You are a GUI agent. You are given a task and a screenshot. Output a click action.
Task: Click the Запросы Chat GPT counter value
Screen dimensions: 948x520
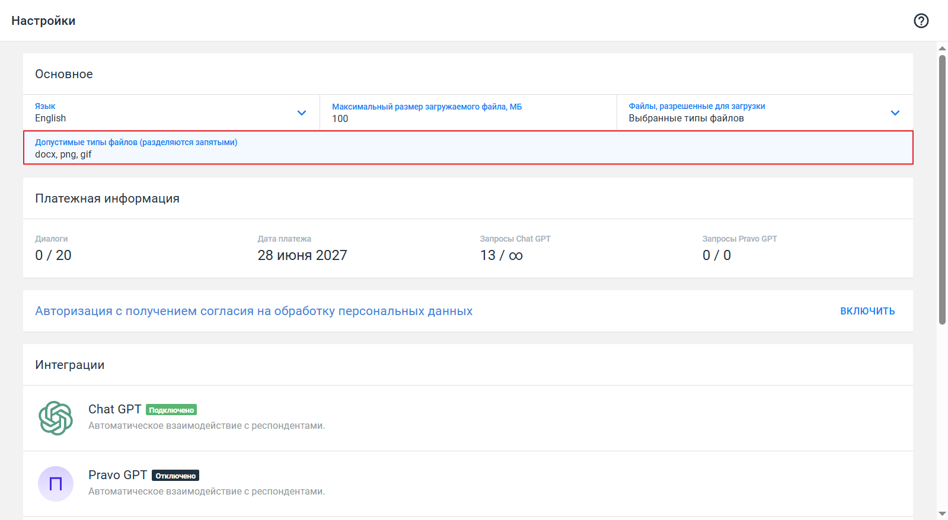(501, 255)
